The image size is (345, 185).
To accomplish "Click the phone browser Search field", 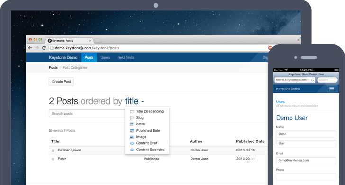I will click(327, 80).
